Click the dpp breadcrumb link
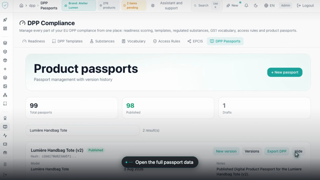This screenshot has height=180, width=320. [32, 5]
